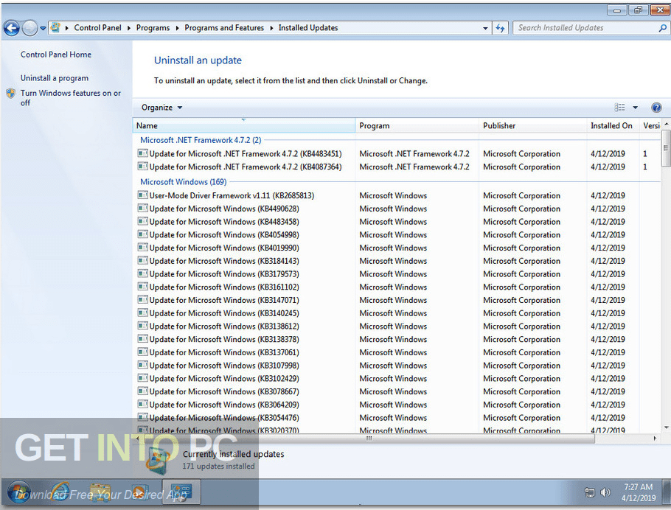
Task: Select icon of update KB3140245
Action: tap(142, 312)
